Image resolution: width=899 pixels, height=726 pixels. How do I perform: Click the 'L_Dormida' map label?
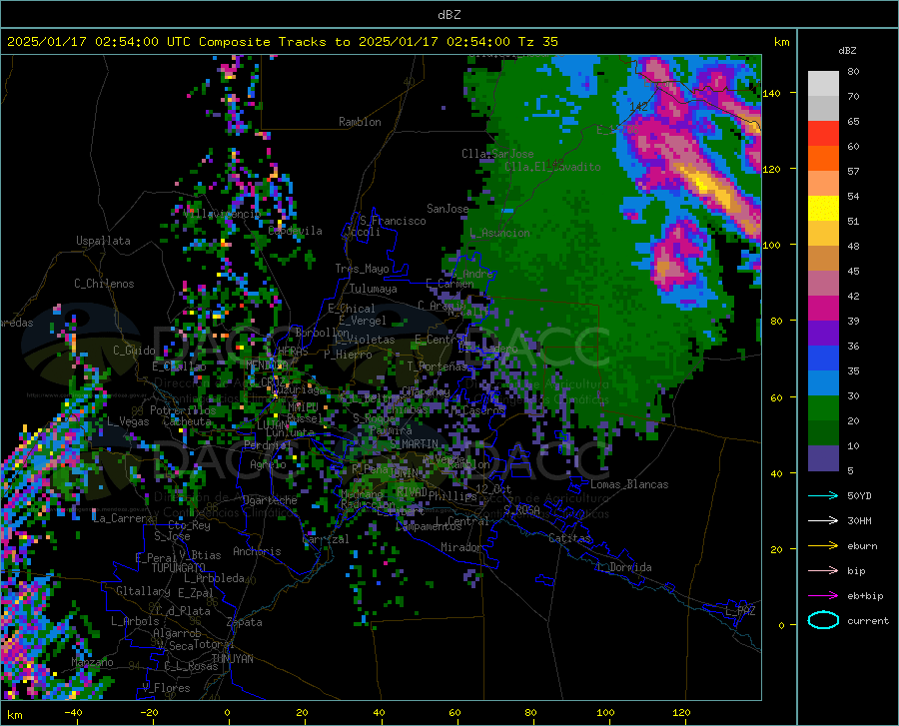tap(623, 567)
